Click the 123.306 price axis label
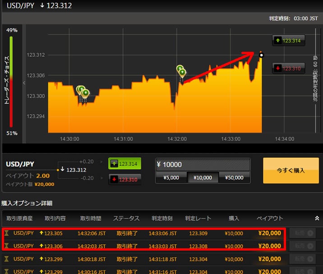Screen dimensions: 323x274 (x=36, y=75)
